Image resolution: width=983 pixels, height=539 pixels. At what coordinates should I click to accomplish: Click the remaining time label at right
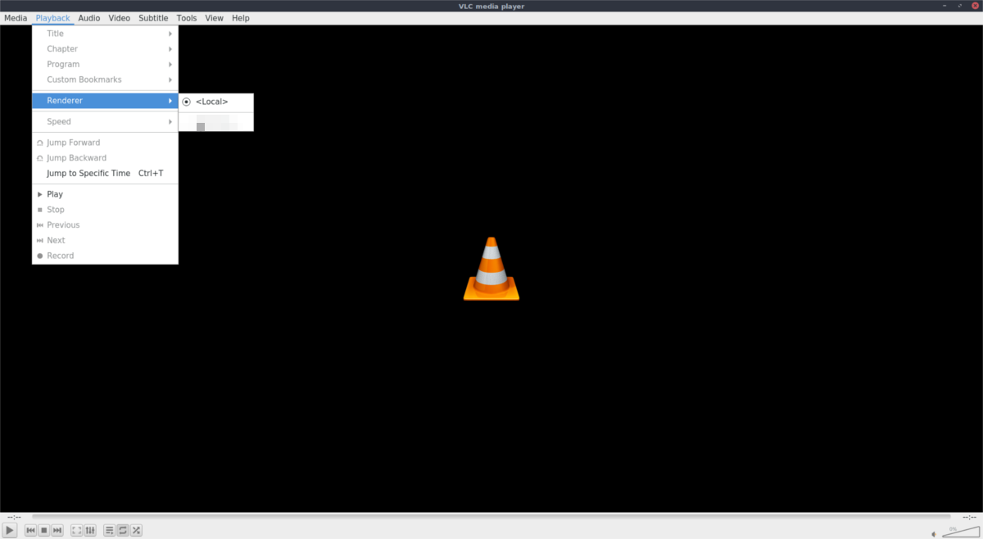[968, 517]
